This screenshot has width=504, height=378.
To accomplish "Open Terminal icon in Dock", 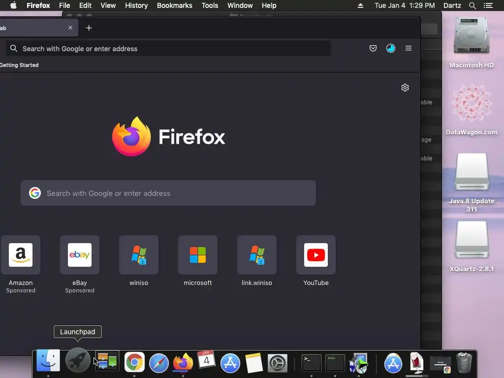I will [311, 363].
